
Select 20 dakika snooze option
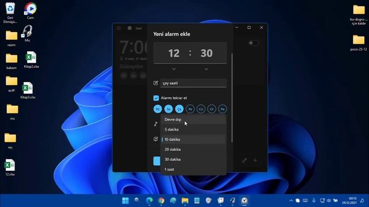click(x=193, y=149)
